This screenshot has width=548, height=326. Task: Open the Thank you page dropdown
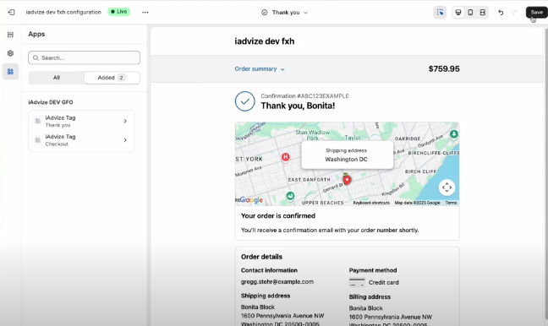(x=284, y=13)
